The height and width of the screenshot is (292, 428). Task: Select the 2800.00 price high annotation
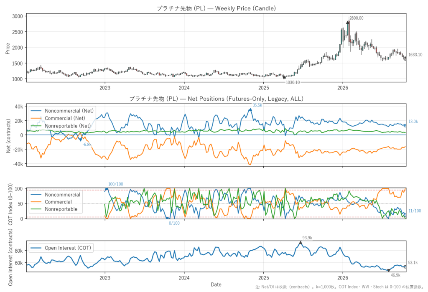click(357, 18)
